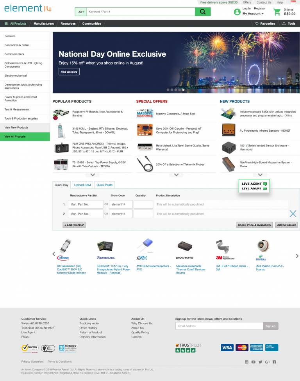This screenshot has height=381, width=300.
Task: Open AVX SCM Supercapacitors link
Action: (x=154, y=268)
